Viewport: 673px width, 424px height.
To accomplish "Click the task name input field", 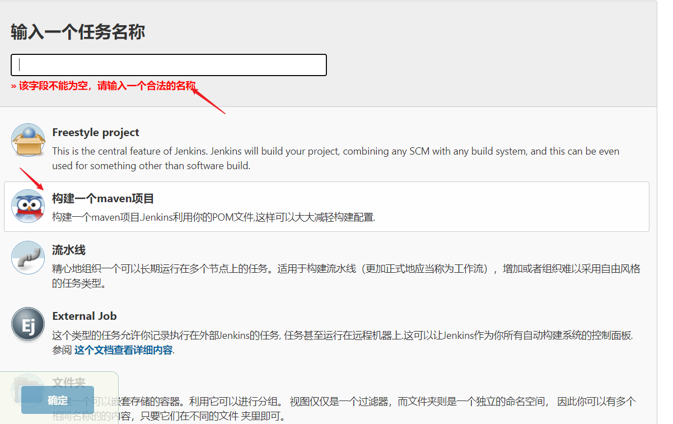I will (x=169, y=65).
